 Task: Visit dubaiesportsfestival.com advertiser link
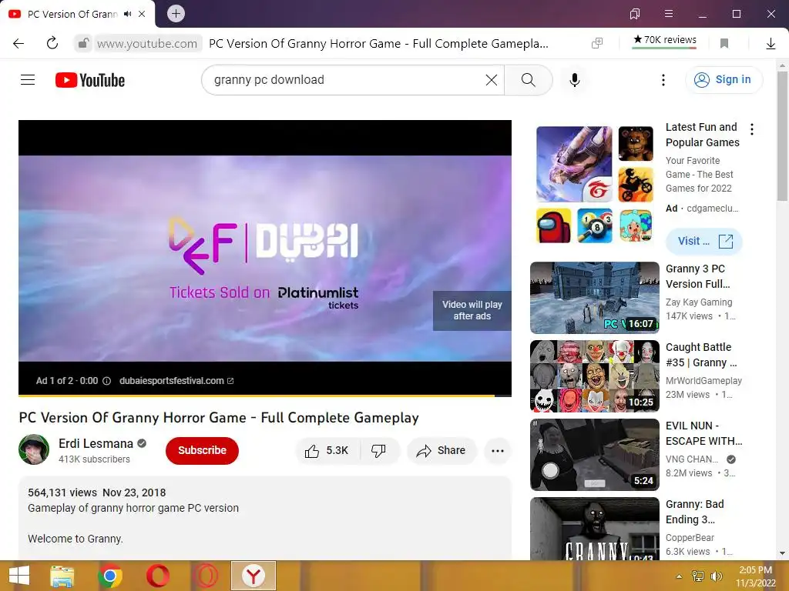(x=176, y=381)
